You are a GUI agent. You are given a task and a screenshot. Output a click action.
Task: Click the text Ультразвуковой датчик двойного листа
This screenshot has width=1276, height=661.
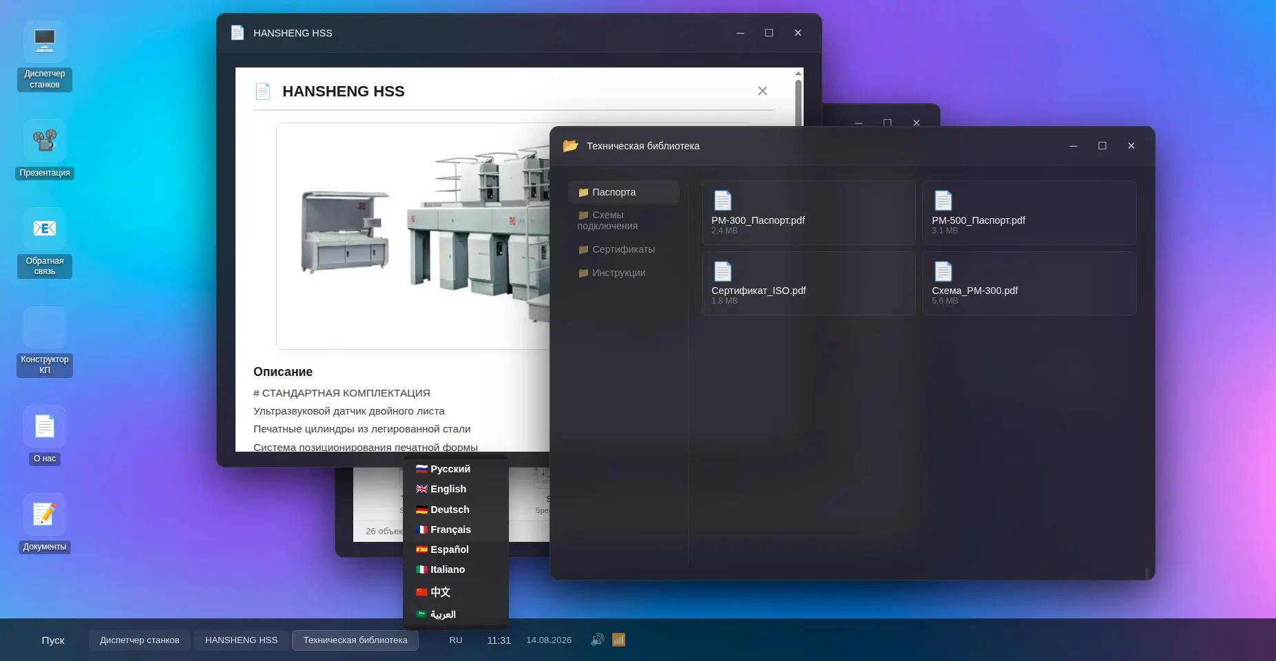point(349,411)
